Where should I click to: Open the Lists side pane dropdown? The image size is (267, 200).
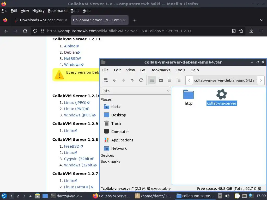click(x=135, y=91)
